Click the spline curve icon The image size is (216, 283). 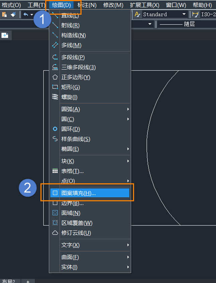click(55, 139)
